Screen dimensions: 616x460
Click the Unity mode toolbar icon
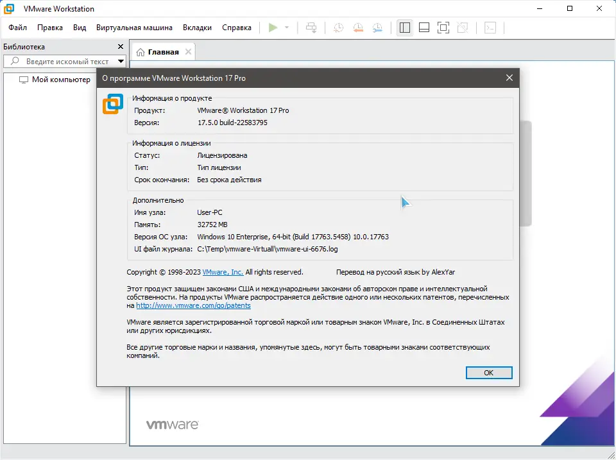click(x=463, y=28)
